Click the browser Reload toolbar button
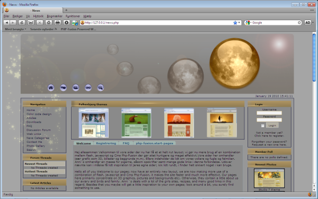 (22, 22)
